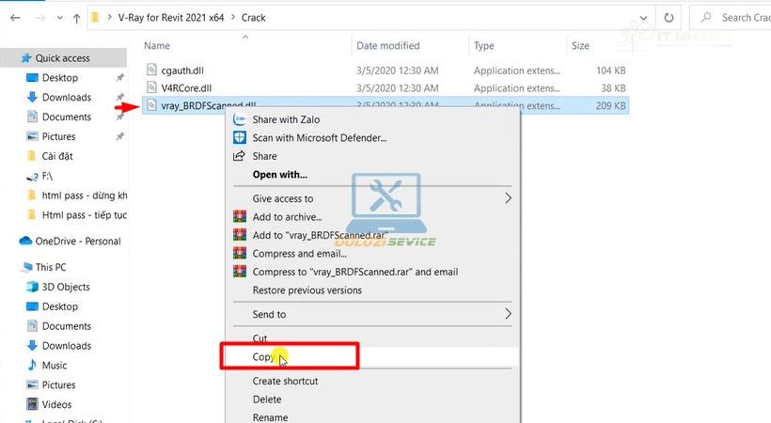Click the Music note icon
This screenshot has width=771, height=423.
32,365
